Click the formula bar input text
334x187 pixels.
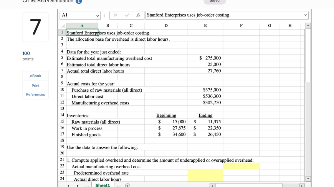tap(189, 15)
